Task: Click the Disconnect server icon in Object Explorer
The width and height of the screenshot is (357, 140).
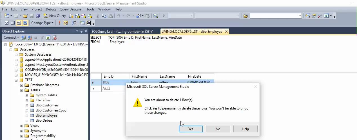Action: click(30, 38)
